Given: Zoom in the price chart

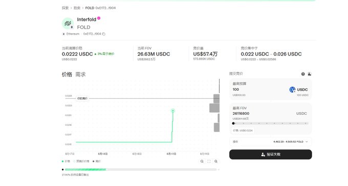Looking at the screenshot, I should click(x=216, y=161).
